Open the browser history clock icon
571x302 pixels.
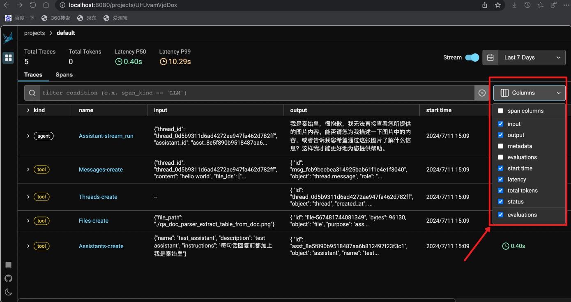[527, 5]
